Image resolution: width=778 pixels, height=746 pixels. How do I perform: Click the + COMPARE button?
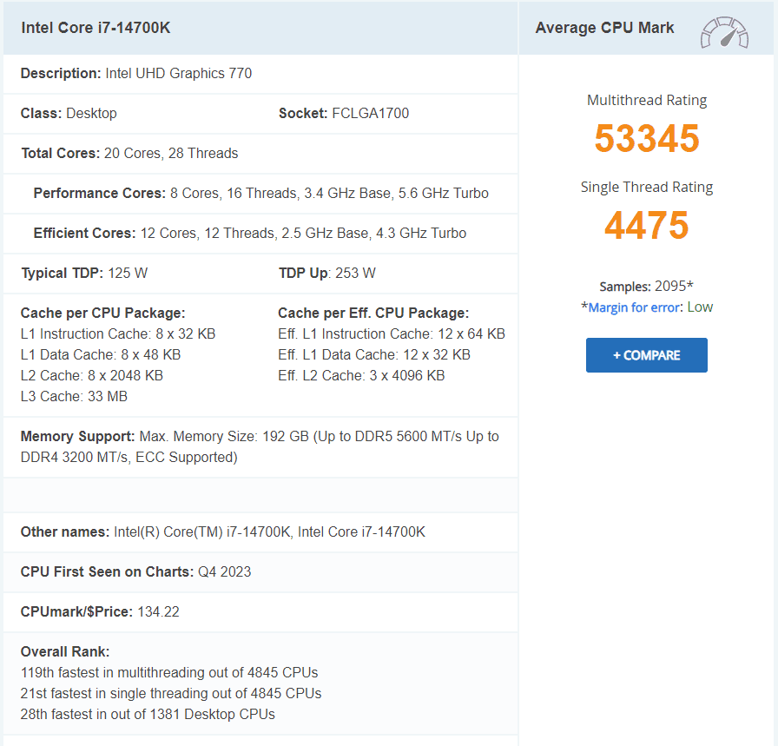[x=647, y=355]
